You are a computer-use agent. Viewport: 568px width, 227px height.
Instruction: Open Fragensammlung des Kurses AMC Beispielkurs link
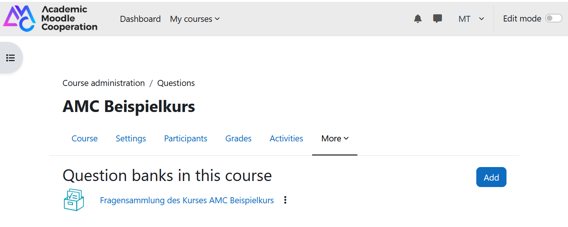(x=187, y=200)
